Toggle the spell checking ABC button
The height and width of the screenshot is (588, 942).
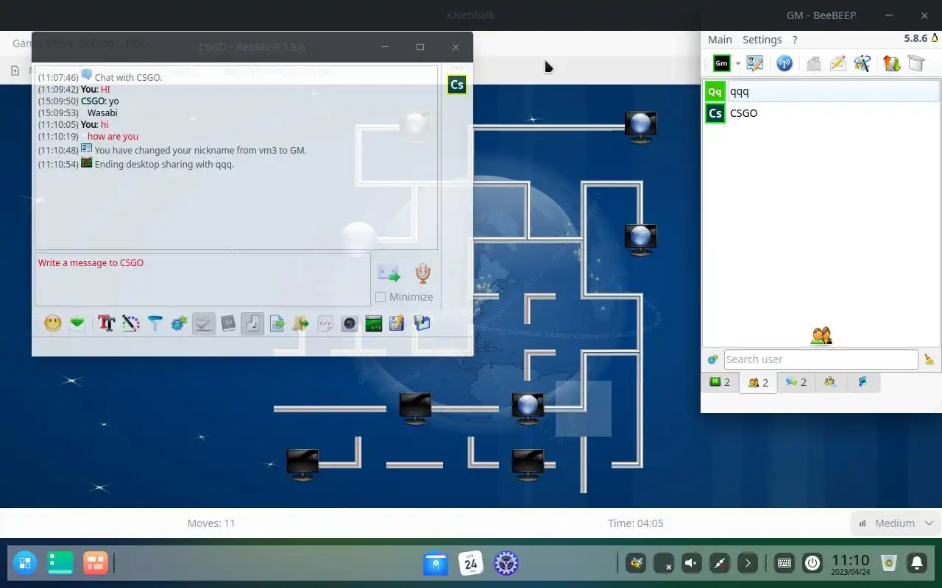pos(204,323)
